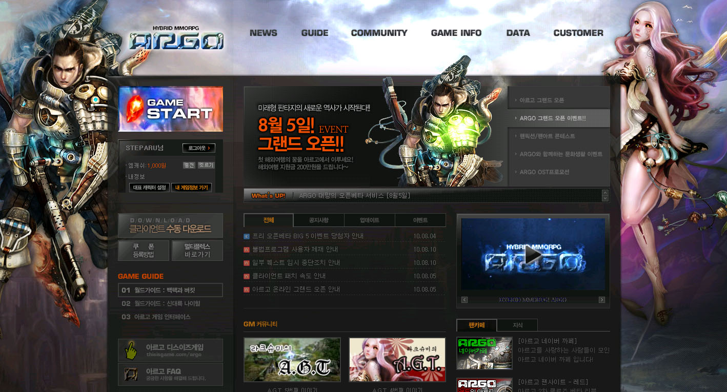Open the pink-haired girl A.G.T. thumbnail
Image resolution: width=727 pixels, height=392 pixels.
(397, 359)
